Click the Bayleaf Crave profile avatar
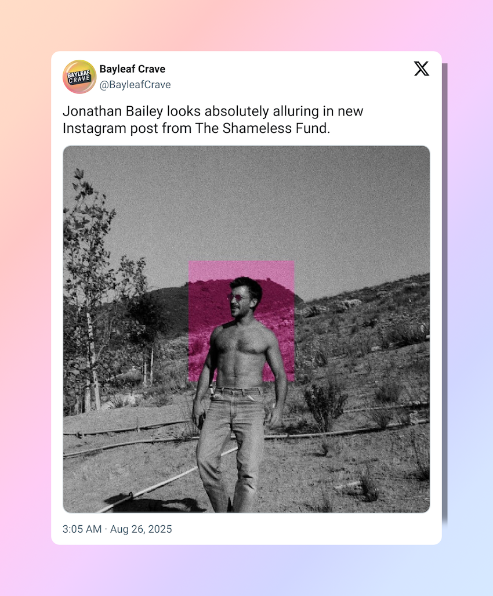Image resolution: width=493 pixels, height=596 pixels. 79,77
